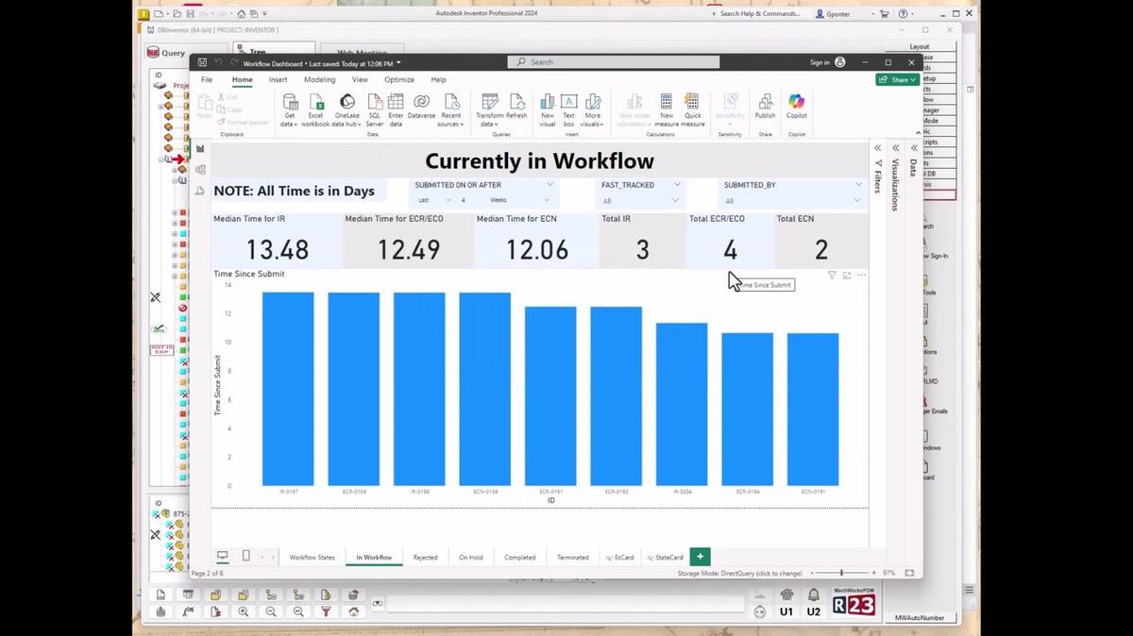Click Transform data in ribbon

click(x=490, y=109)
